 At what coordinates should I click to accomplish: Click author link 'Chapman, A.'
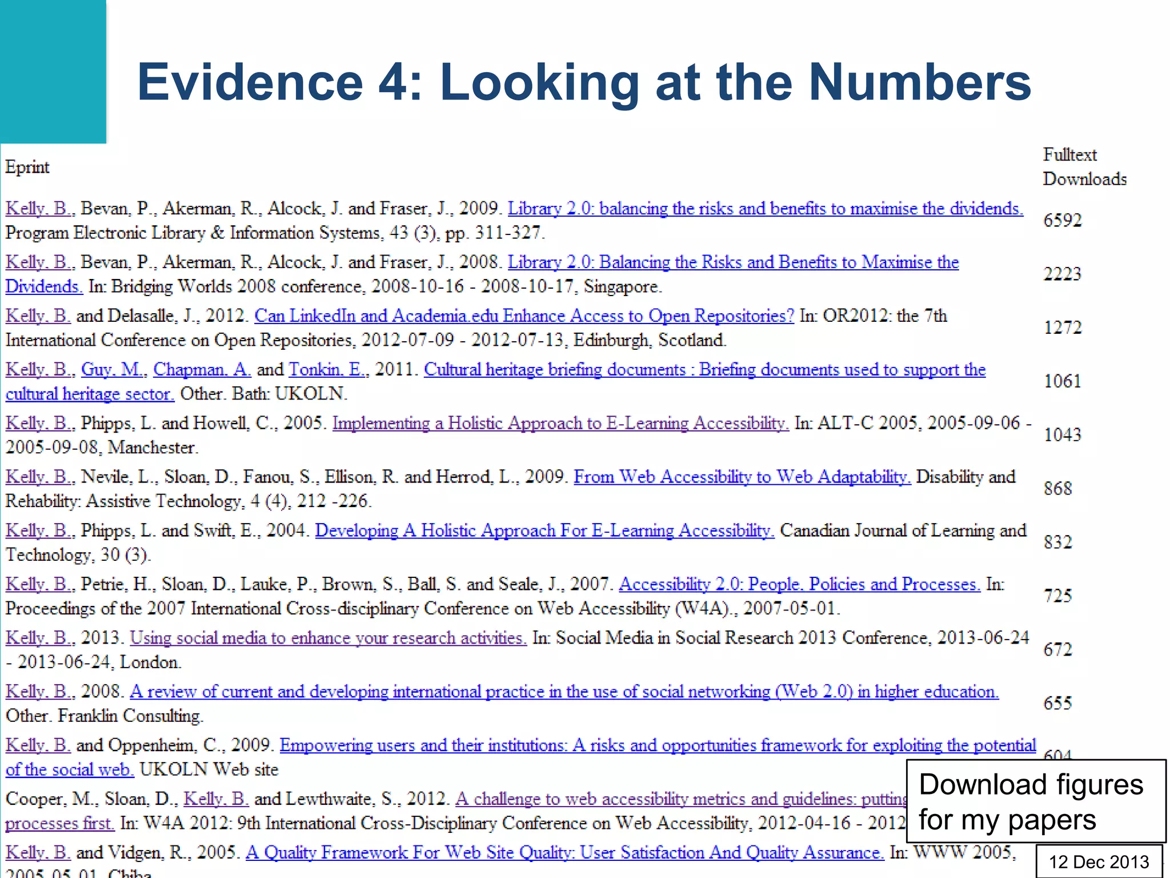click(x=202, y=370)
